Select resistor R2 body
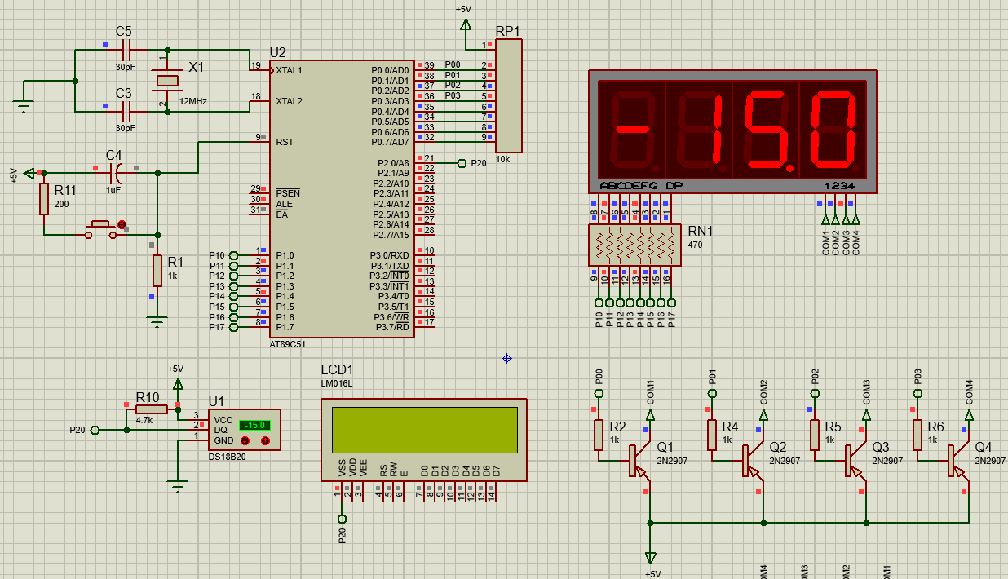 pos(599,435)
